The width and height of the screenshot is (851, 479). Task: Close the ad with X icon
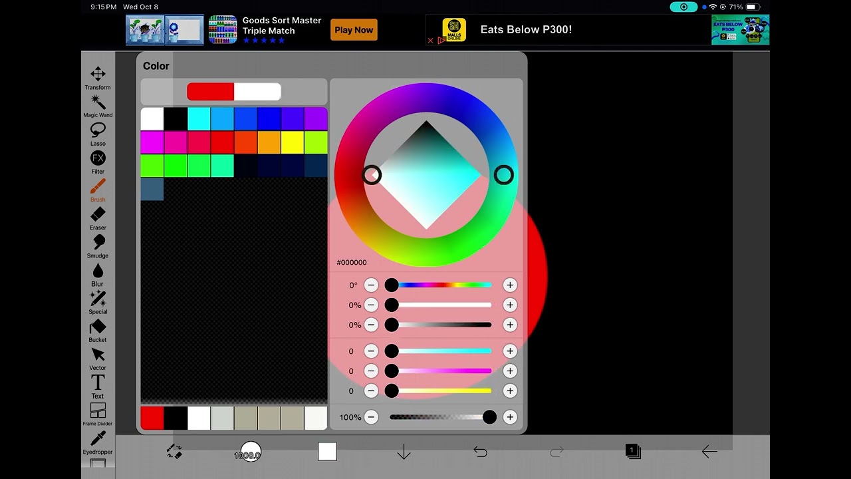430,41
